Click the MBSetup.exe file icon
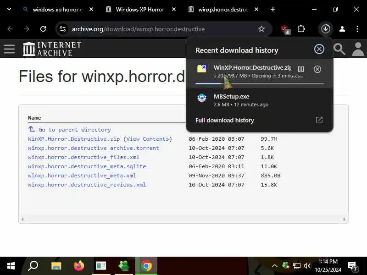This screenshot has width=367, height=275. [202, 98]
